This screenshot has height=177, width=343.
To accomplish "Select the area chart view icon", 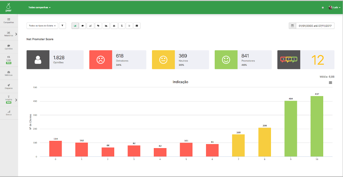I will point(106,26).
